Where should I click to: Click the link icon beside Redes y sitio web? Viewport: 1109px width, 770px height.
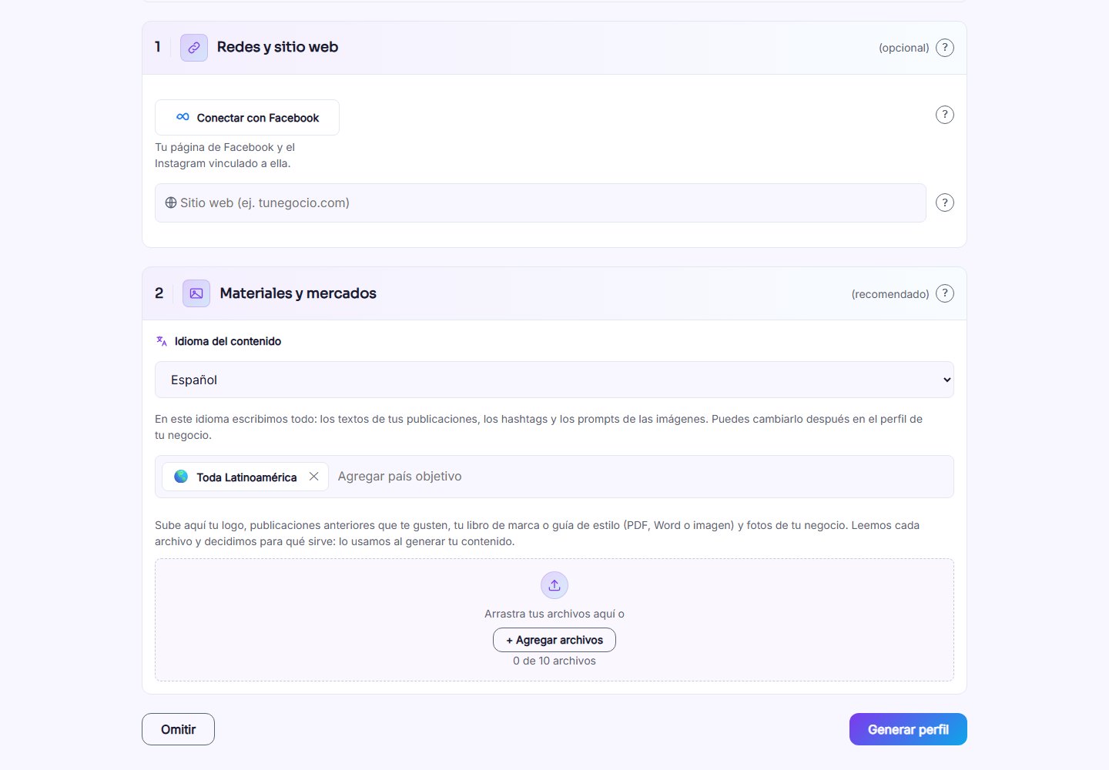tap(194, 48)
